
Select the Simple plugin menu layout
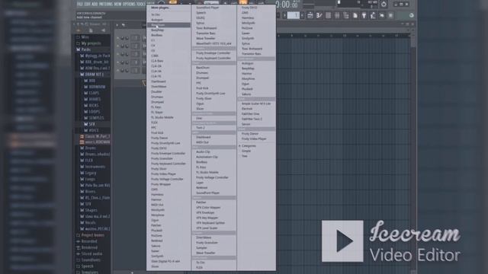tap(246, 151)
